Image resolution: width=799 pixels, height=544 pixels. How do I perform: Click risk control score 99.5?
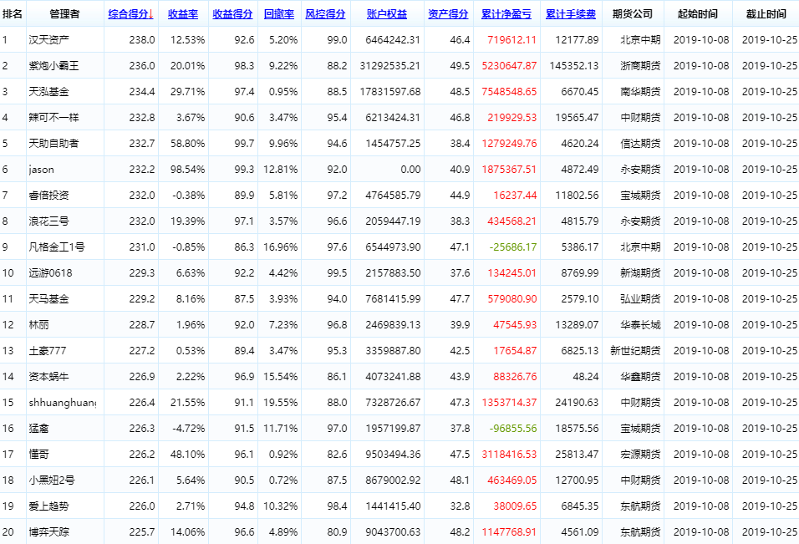337,273
